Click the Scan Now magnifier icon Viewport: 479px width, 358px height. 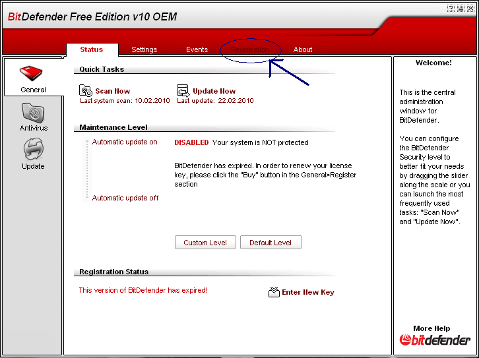pos(86,90)
